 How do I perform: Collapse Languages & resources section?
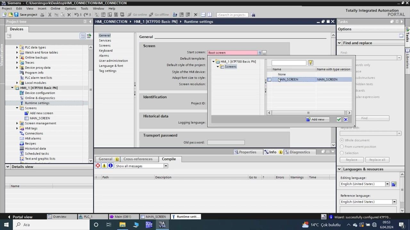(339, 169)
